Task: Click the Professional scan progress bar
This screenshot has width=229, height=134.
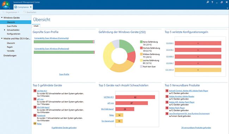Action: click(x=64, y=52)
